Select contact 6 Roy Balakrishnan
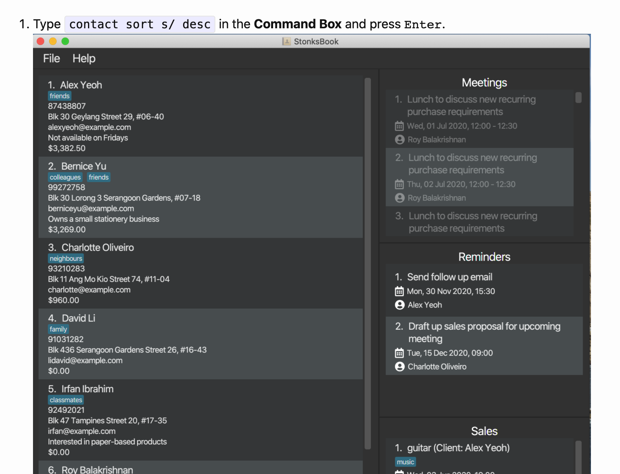 (200, 468)
